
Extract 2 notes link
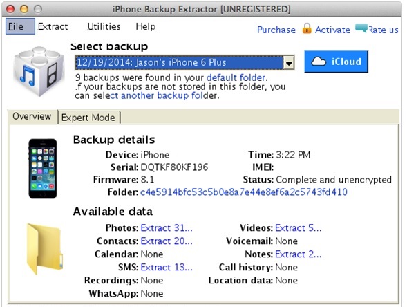coord(299,254)
